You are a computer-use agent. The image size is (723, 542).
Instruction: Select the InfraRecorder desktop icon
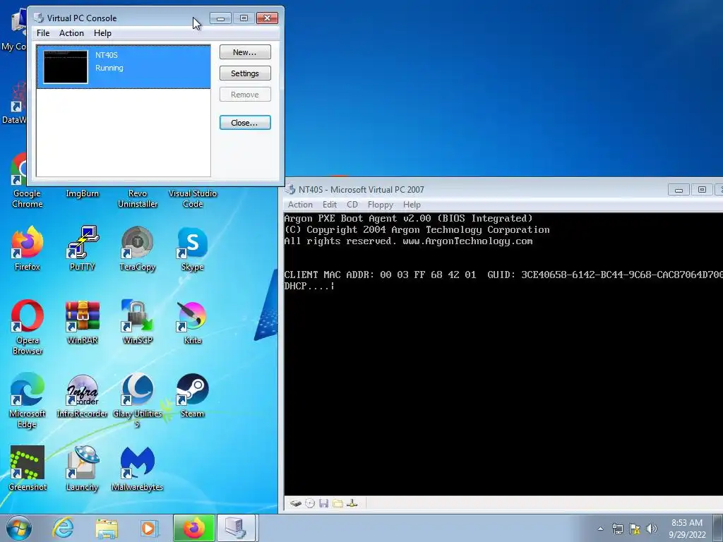coord(82,395)
